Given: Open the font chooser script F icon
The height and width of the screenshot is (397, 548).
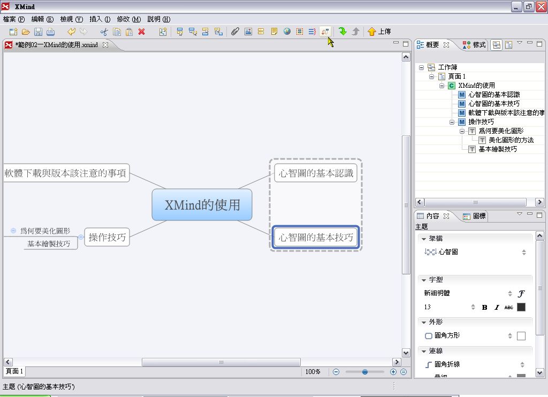Looking at the screenshot, I should (521, 294).
